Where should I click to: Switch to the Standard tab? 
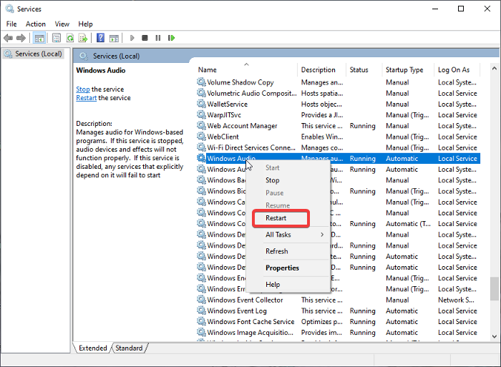click(x=129, y=348)
